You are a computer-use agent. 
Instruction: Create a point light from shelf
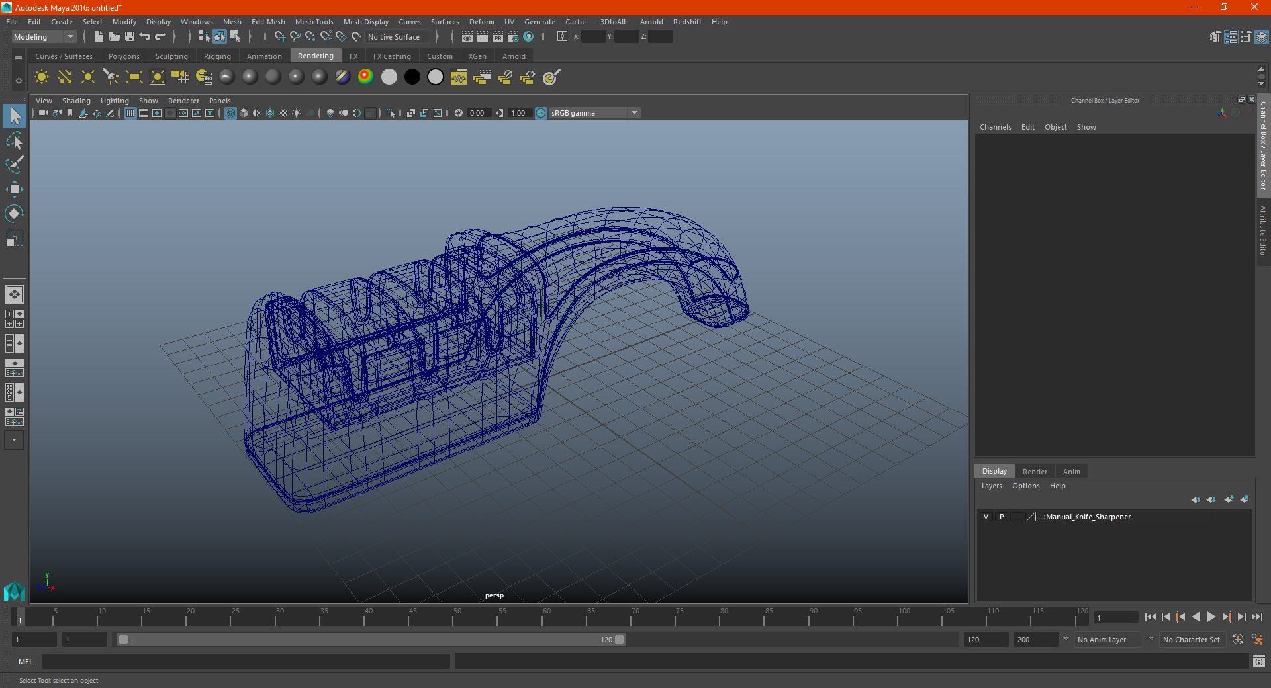[x=88, y=77]
